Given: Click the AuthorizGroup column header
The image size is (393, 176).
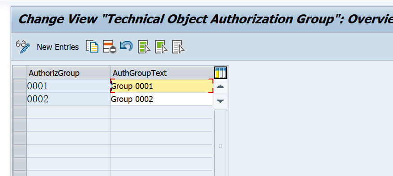Looking at the screenshot, I should (68, 73).
